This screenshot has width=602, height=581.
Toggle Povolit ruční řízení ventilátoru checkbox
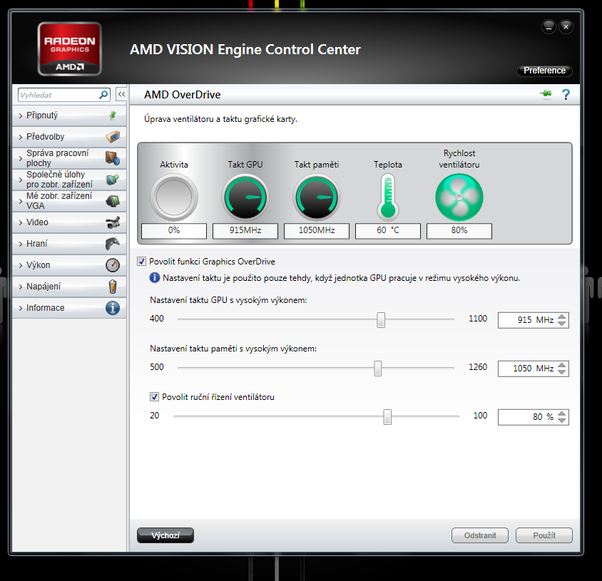[x=154, y=397]
